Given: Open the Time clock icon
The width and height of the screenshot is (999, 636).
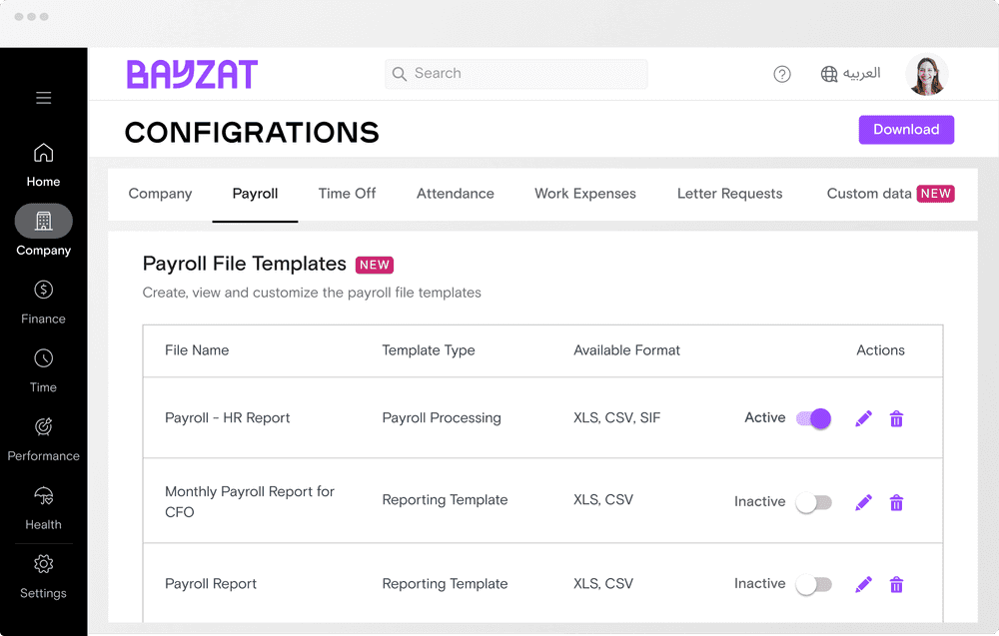Looking at the screenshot, I should (x=43, y=358).
